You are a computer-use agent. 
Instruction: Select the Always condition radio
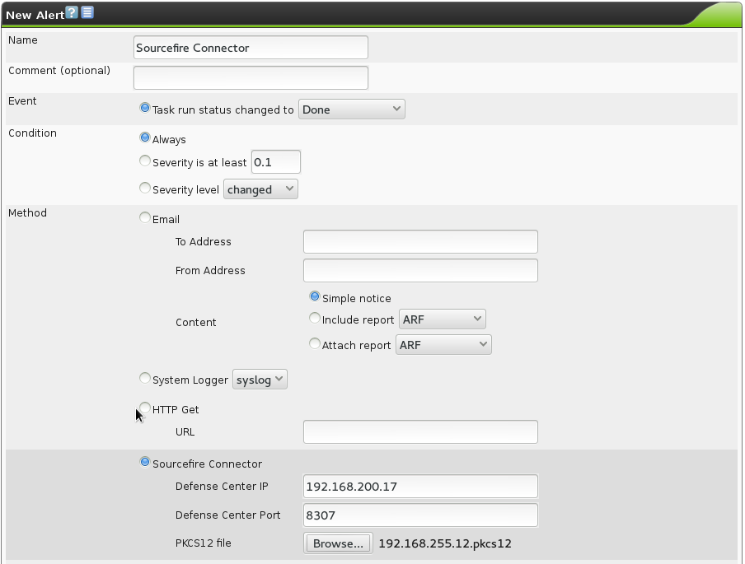tap(145, 138)
